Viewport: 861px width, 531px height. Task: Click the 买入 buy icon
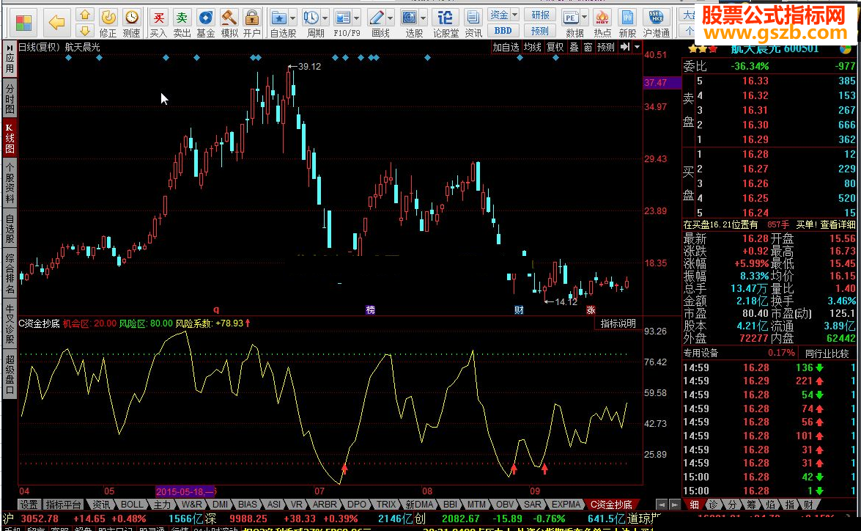158,23
